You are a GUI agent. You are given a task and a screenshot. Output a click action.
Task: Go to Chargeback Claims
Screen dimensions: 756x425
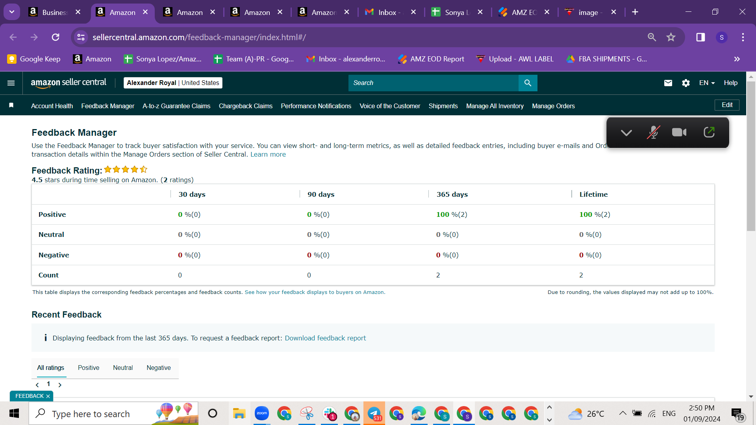[246, 106]
